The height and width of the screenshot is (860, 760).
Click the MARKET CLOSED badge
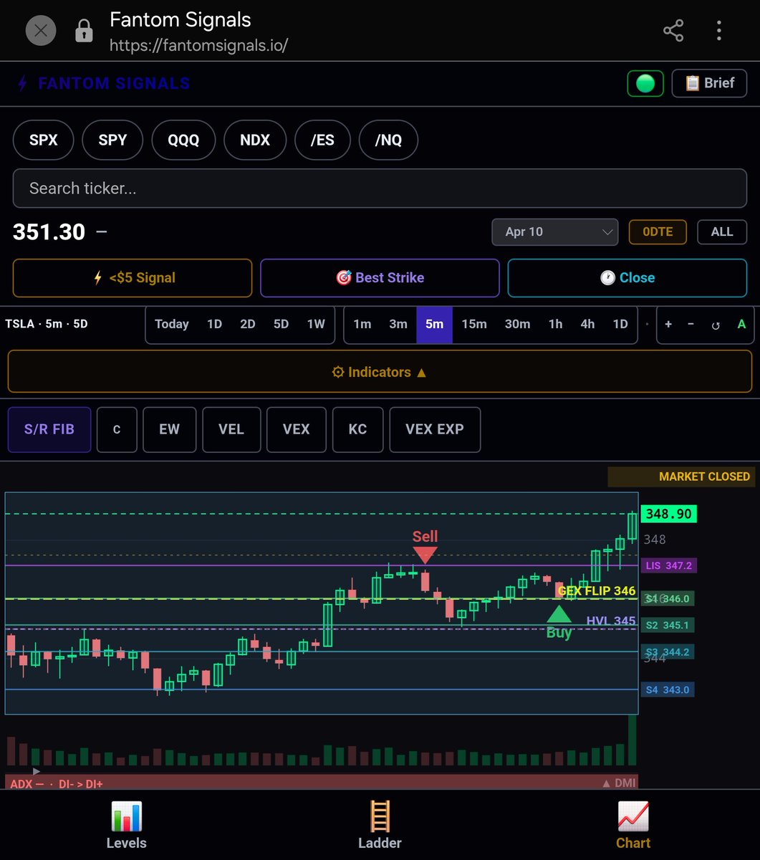[x=681, y=477]
